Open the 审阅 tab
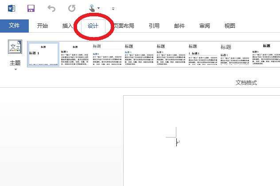 [x=205, y=26]
